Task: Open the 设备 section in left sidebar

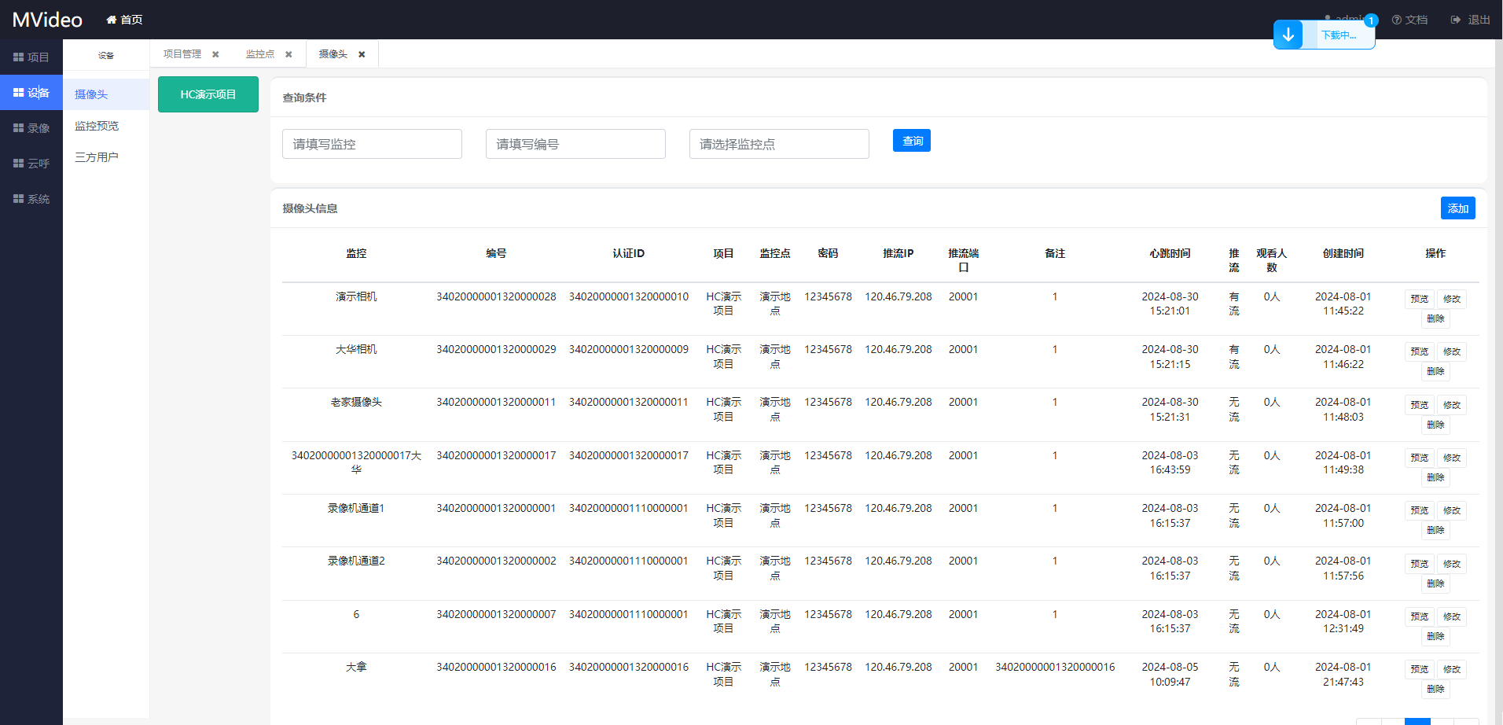Action: coord(31,93)
